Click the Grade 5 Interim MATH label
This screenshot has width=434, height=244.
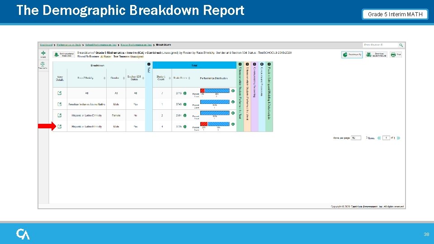(x=395, y=14)
